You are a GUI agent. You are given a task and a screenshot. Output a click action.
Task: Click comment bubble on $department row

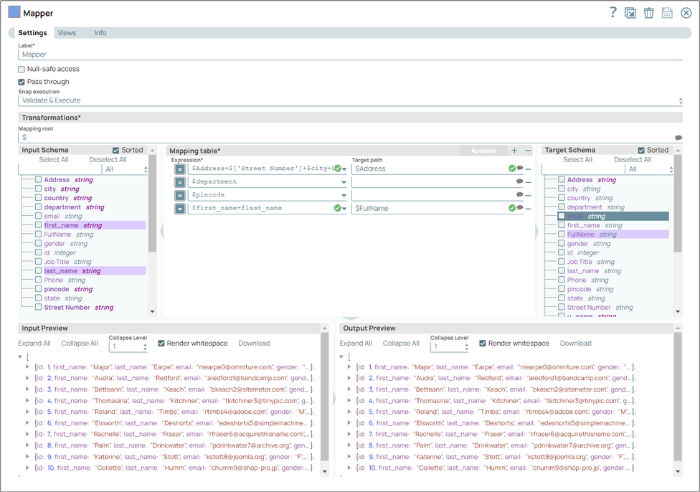pos(519,182)
